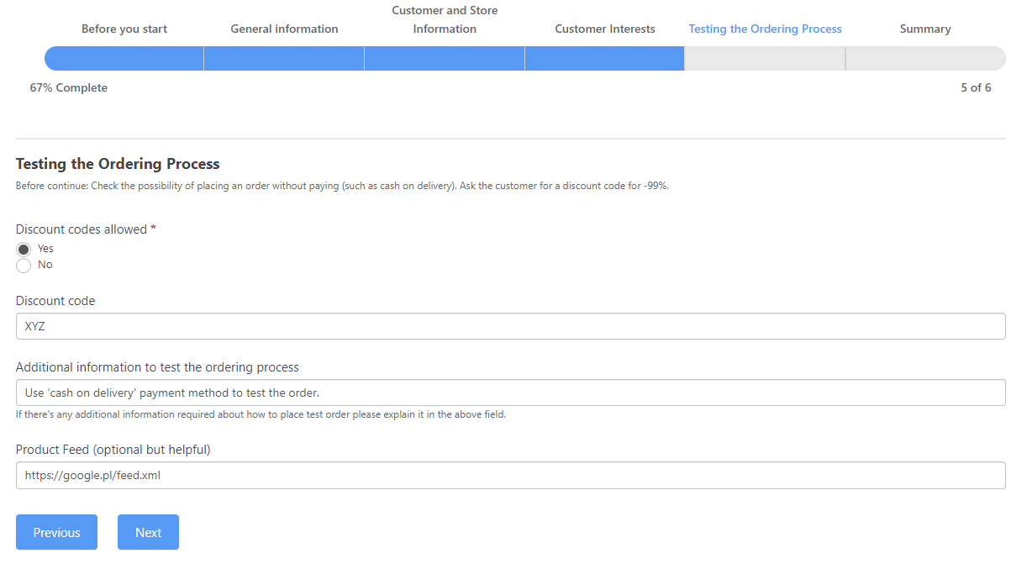Choose 'No' radio for discount codes allowed

24,266
